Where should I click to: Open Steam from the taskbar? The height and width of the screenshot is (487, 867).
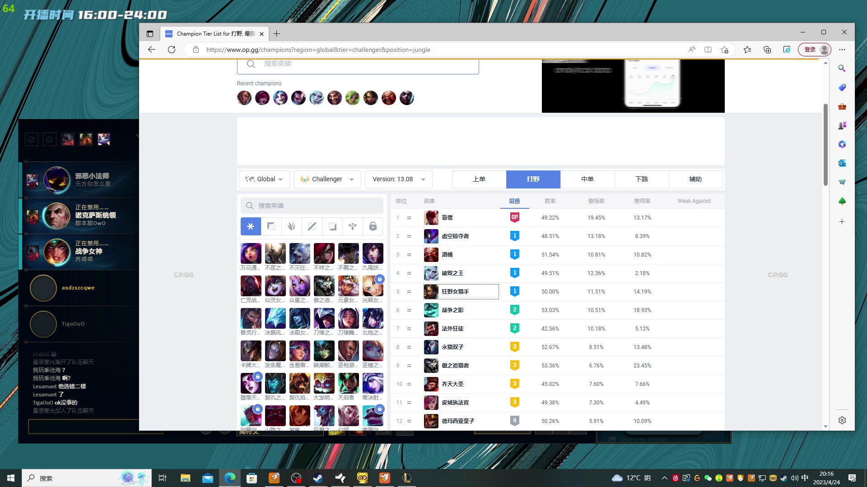click(x=318, y=478)
